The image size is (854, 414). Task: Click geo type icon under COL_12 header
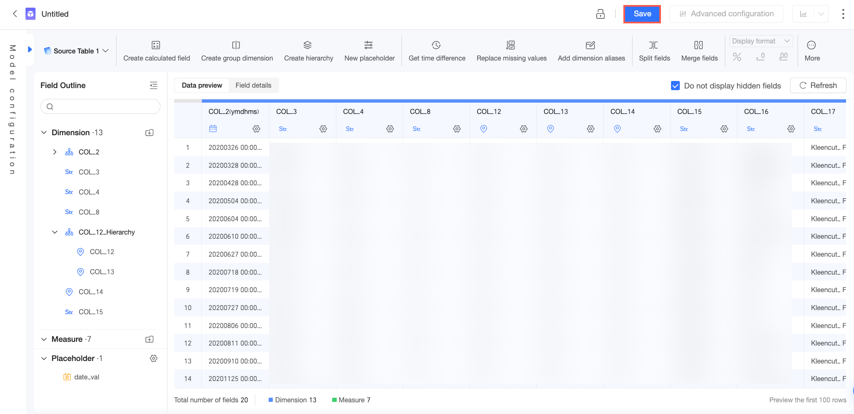click(483, 129)
